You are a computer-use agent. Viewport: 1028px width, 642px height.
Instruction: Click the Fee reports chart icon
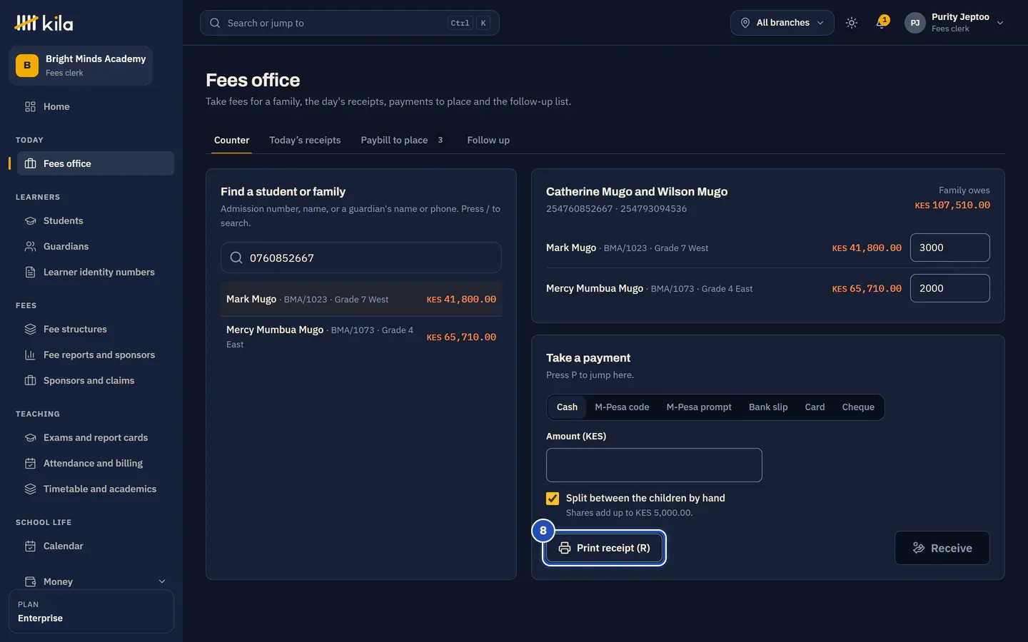point(30,355)
